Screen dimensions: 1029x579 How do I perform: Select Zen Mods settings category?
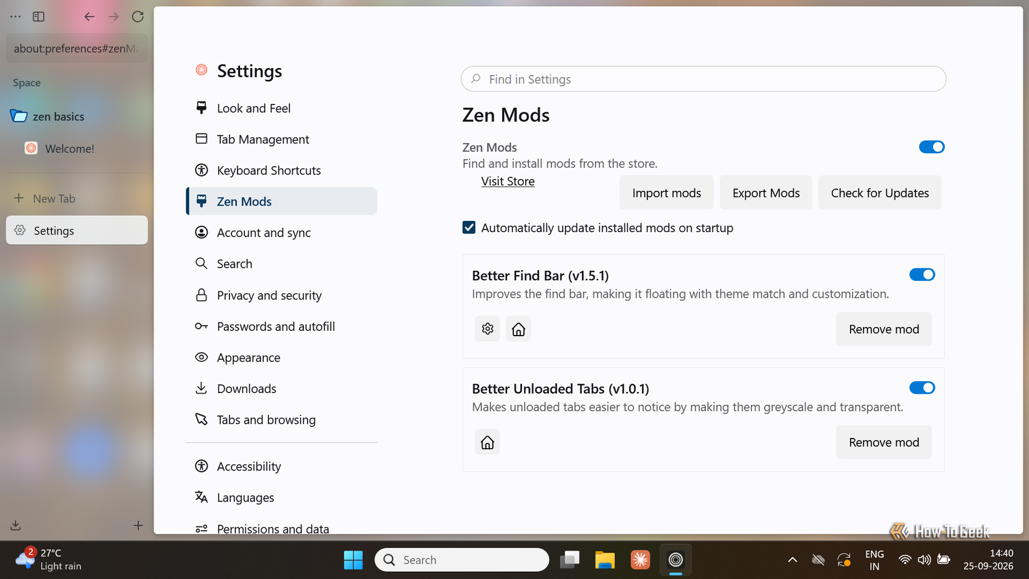pyautogui.click(x=281, y=201)
